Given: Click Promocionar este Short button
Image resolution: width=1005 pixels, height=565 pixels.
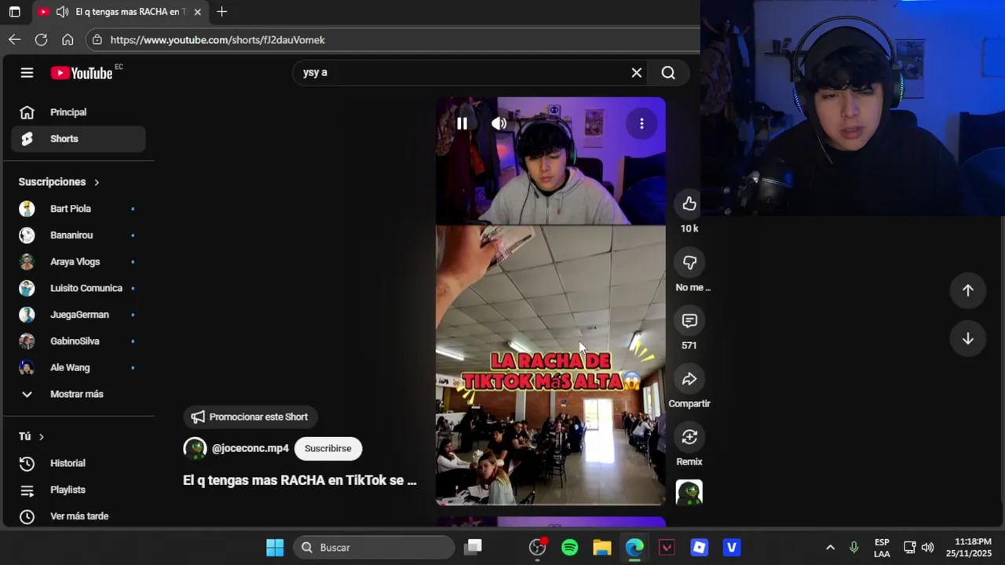Looking at the screenshot, I should pos(250,417).
